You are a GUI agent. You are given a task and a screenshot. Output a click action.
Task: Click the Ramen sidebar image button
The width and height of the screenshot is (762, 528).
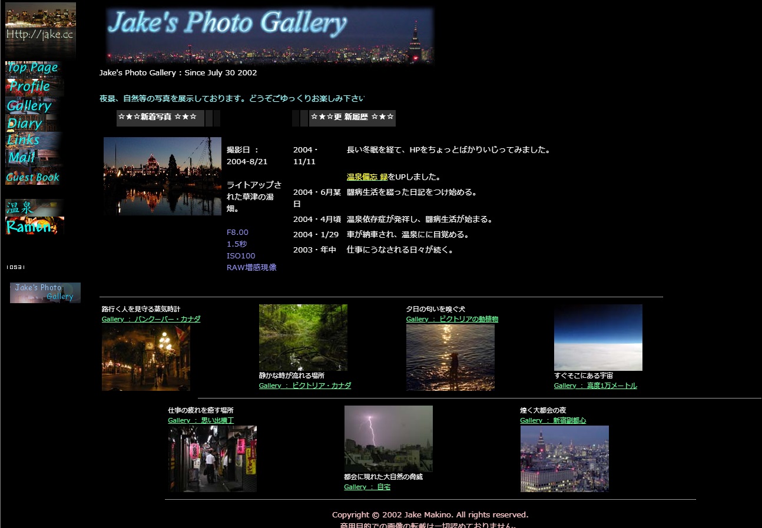(34, 226)
